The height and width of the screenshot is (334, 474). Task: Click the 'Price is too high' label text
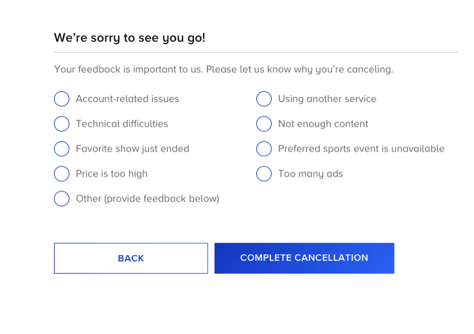click(112, 173)
